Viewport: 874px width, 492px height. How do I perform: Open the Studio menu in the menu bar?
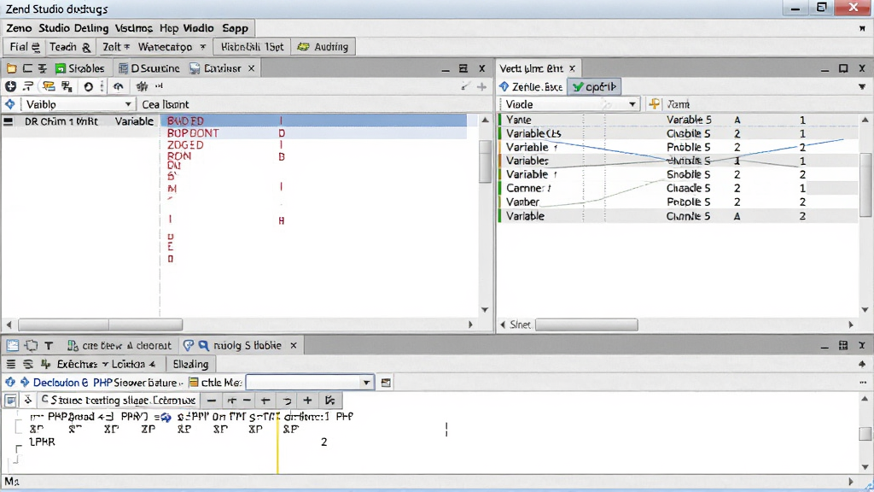(x=54, y=28)
